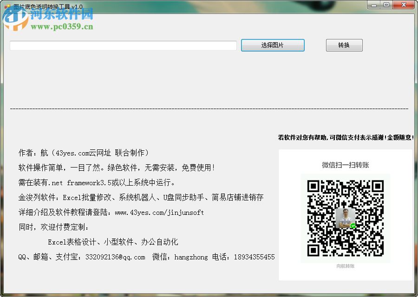
Task: Click the 微信扫一扫转账 heading text
Action: click(x=346, y=165)
